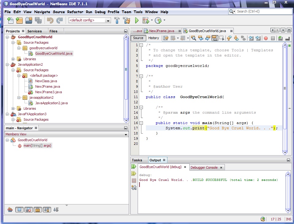
Task: Click the Find Next Occurrence icon
Action: pos(207,38)
